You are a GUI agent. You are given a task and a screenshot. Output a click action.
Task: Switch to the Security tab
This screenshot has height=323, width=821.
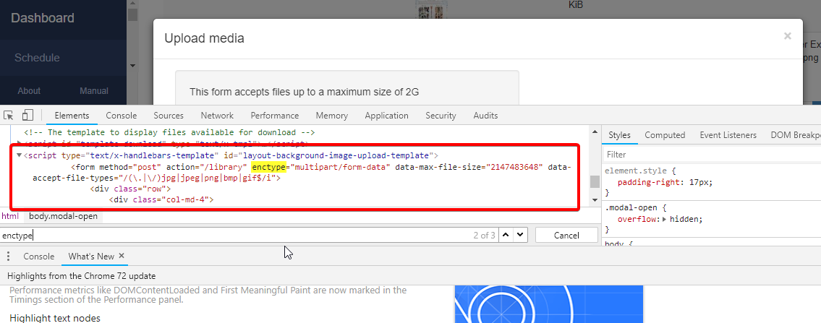(441, 116)
